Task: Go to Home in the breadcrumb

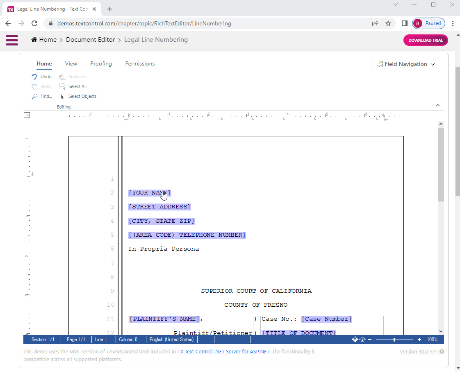Action: pos(44,40)
